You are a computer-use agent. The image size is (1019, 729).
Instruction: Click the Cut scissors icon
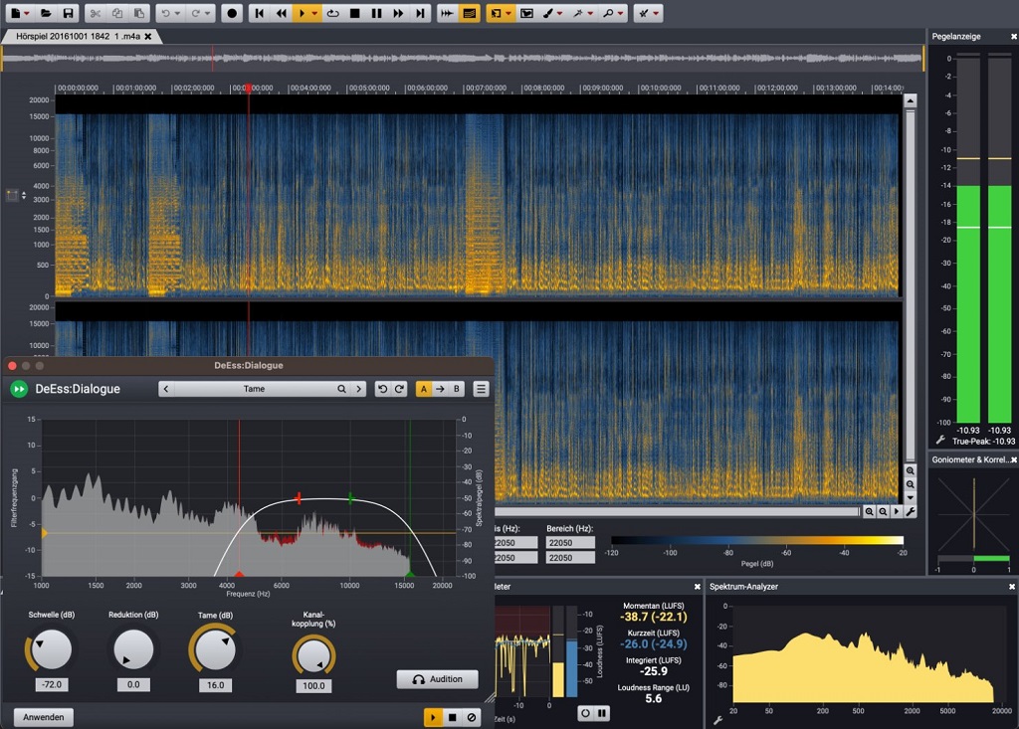95,13
